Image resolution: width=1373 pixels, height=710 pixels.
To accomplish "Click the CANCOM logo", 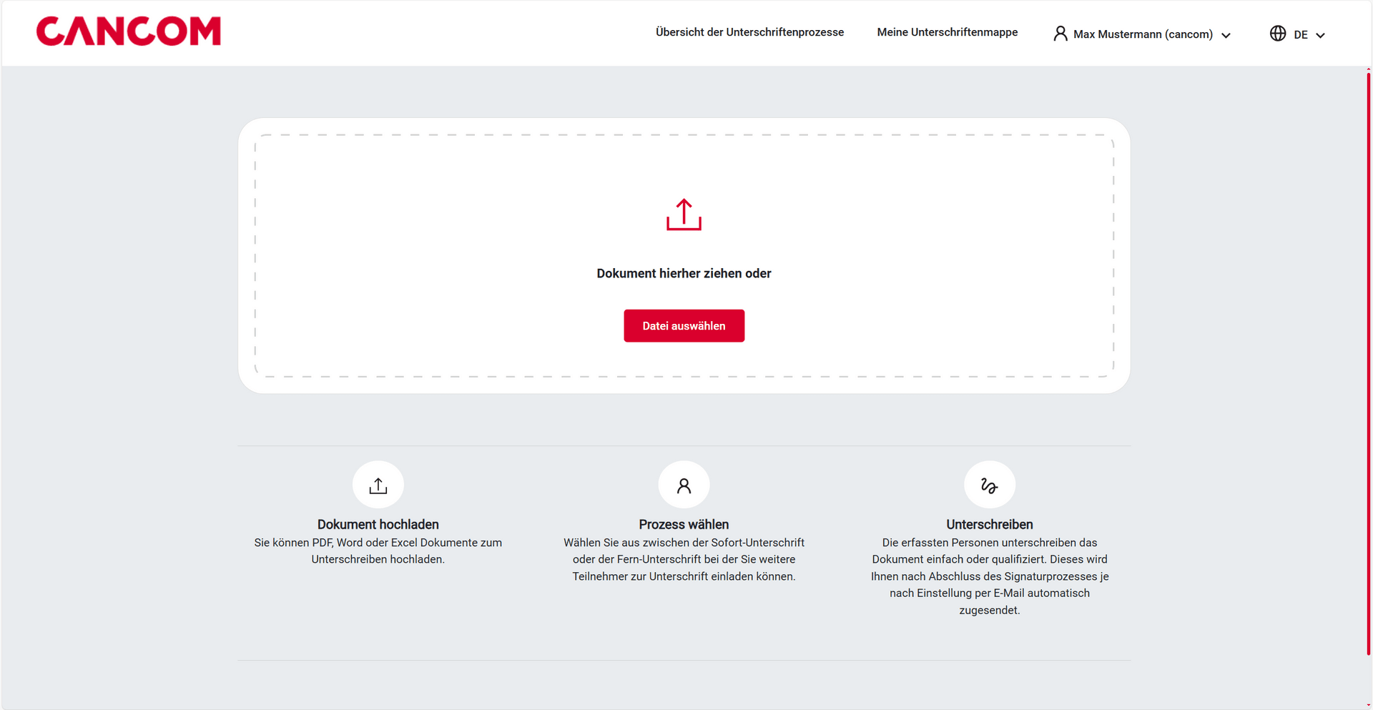I will tap(129, 31).
